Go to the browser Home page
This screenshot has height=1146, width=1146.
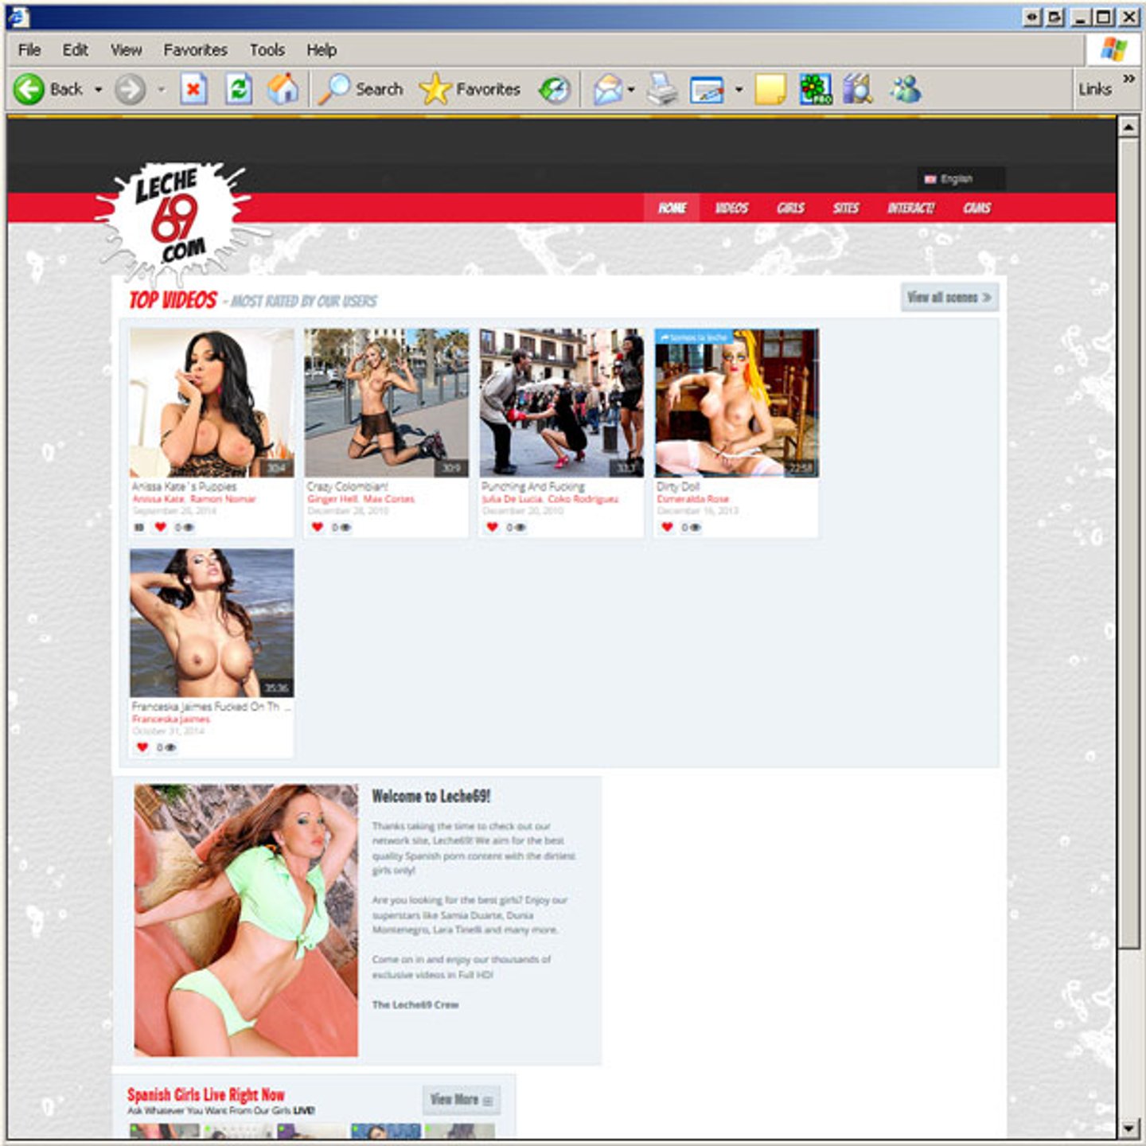283,89
